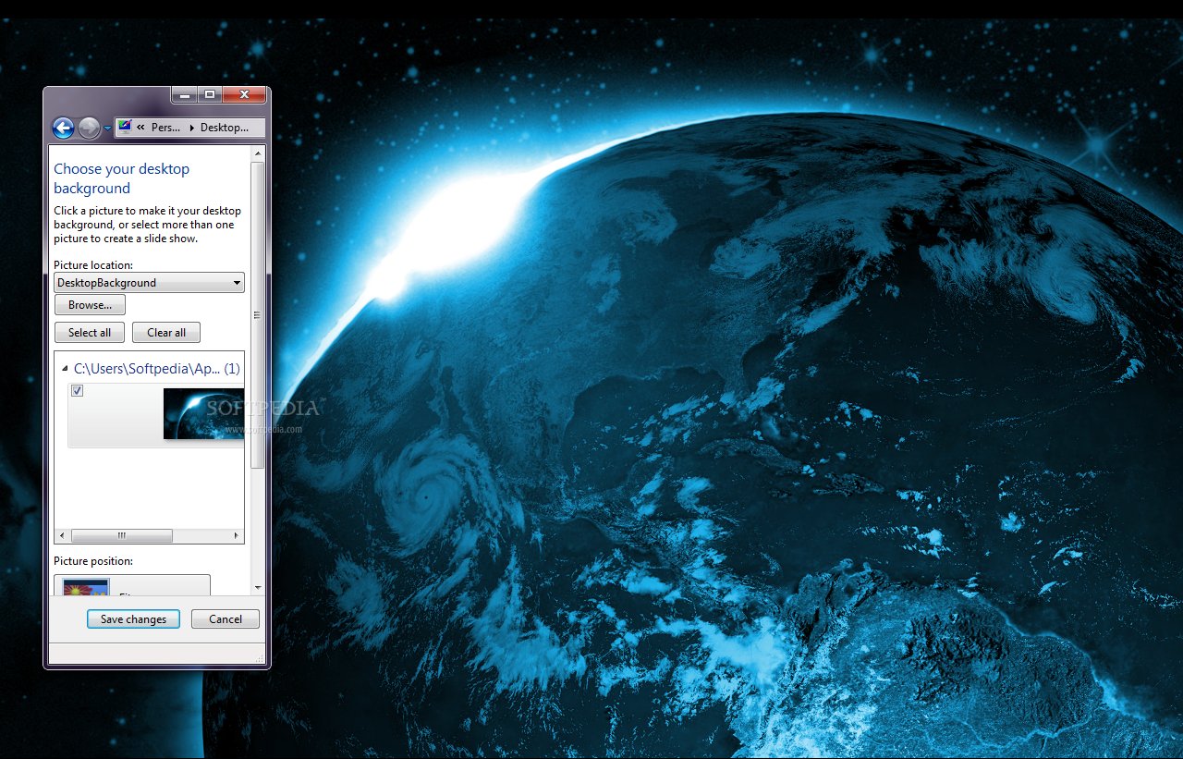Click the Clear all button

coord(166,333)
